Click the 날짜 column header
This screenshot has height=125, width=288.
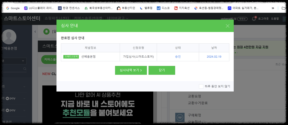click(214, 48)
